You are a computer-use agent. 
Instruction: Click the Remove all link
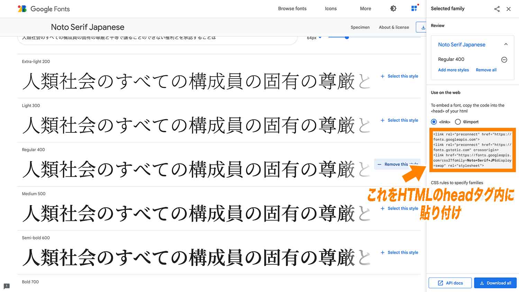click(486, 70)
